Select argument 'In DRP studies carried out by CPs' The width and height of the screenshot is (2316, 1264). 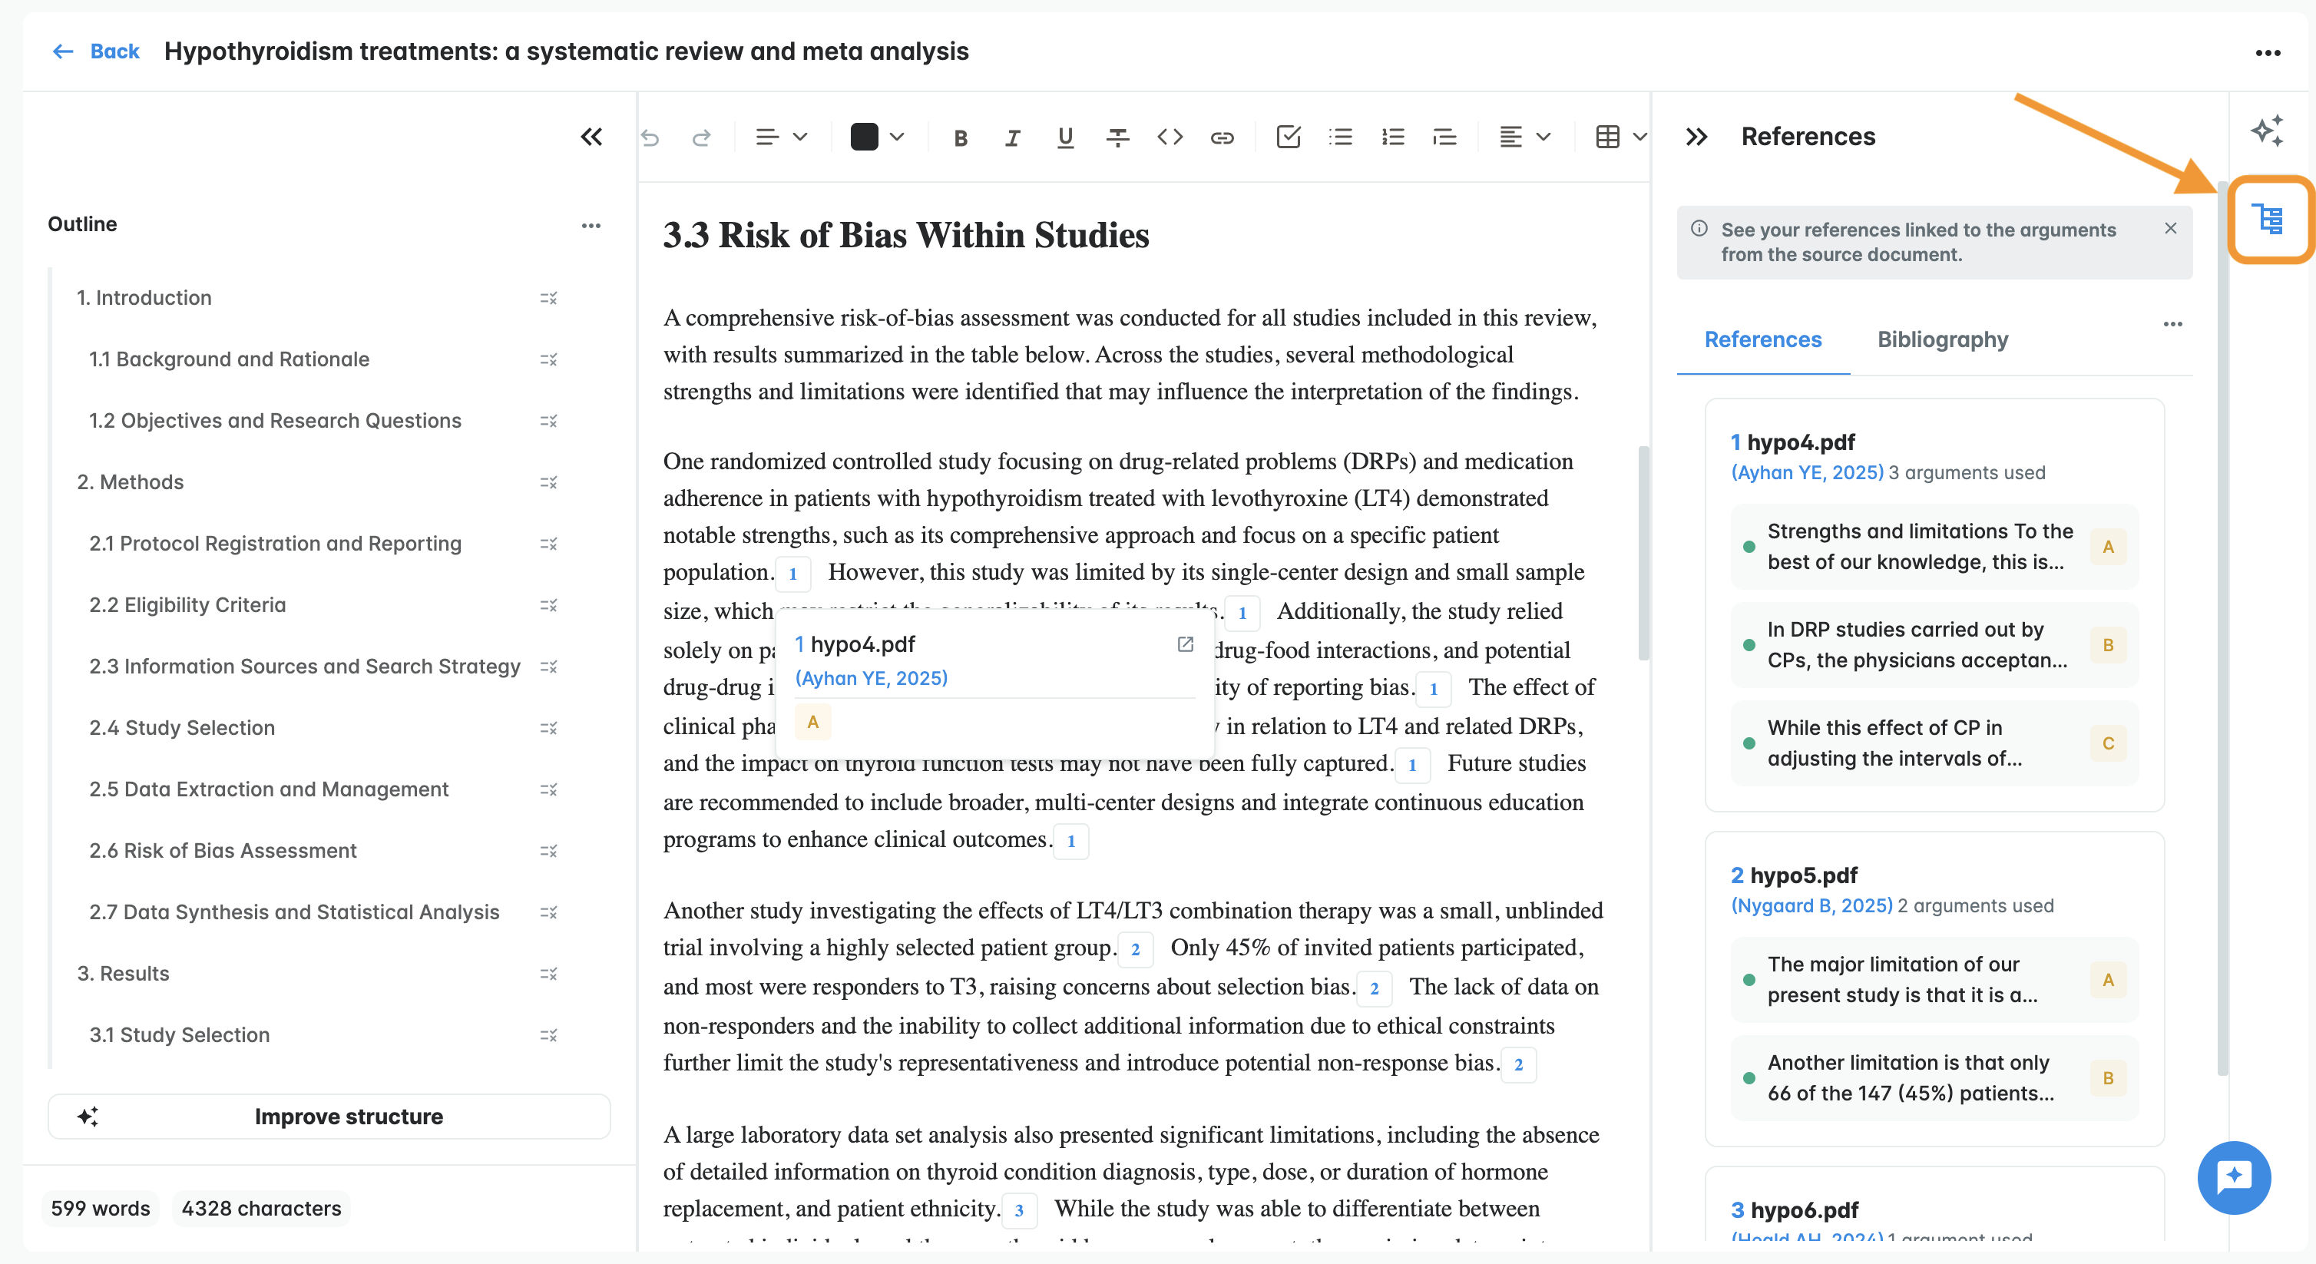pos(1934,644)
